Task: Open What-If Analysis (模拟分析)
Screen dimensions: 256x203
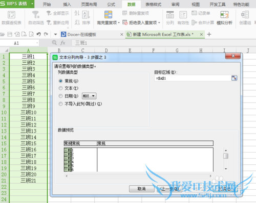Action: (x=224, y=18)
